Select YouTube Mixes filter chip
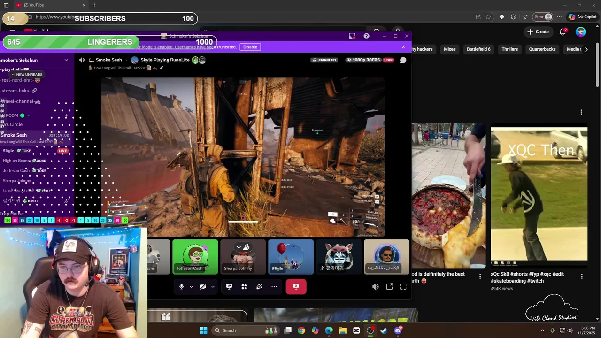This screenshot has height=338, width=601. coord(450,49)
